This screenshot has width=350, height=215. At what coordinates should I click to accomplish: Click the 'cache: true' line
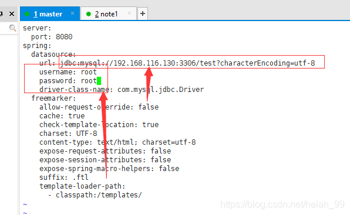[62, 116]
